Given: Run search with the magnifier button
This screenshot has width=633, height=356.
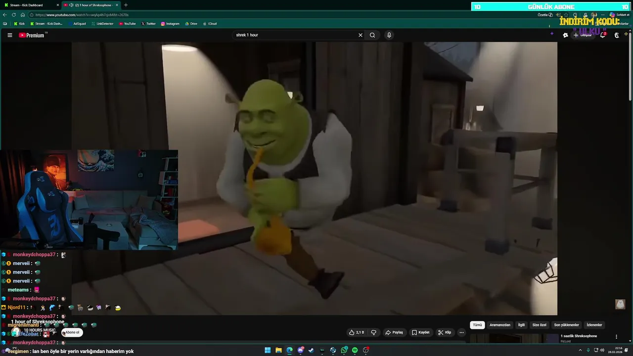Looking at the screenshot, I should (372, 35).
